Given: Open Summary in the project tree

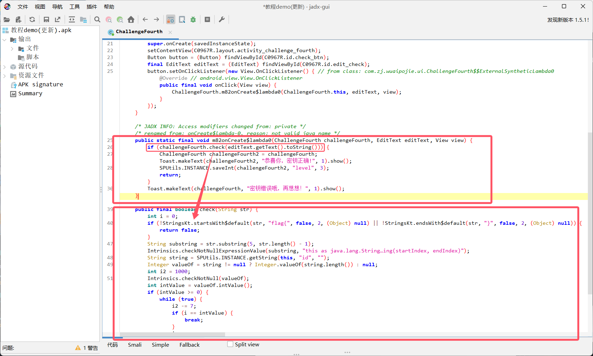Looking at the screenshot, I should (30, 94).
